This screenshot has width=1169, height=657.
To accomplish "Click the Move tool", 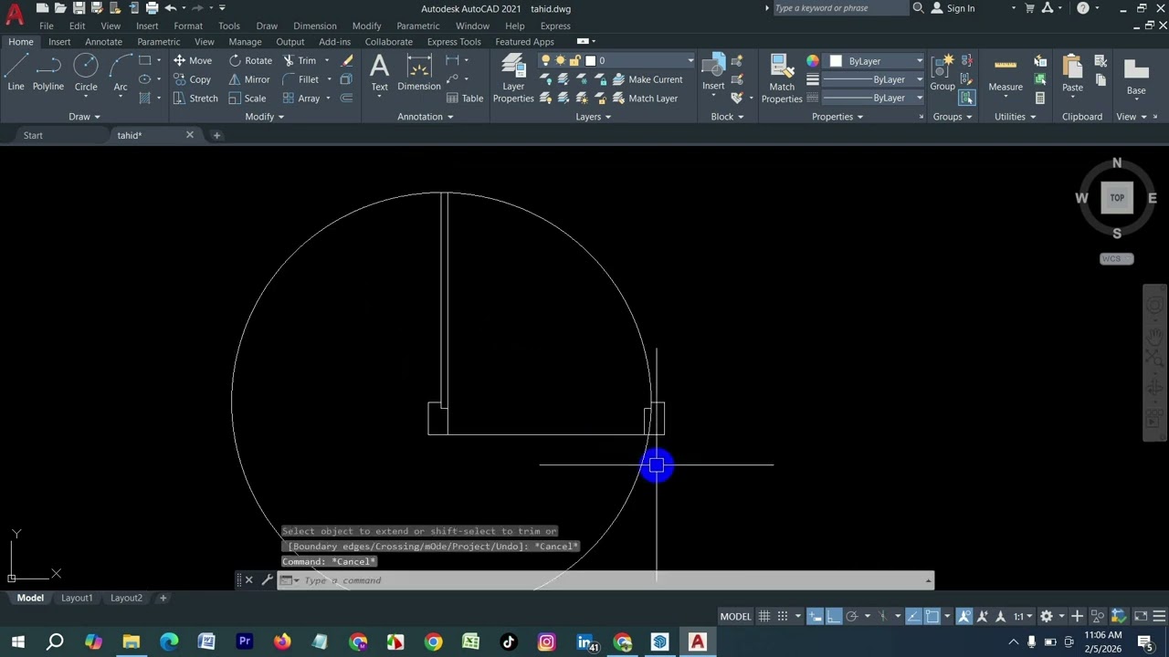I will point(193,60).
